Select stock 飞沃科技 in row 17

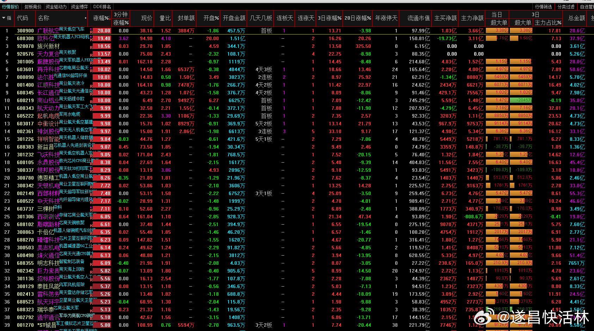click(x=48, y=155)
